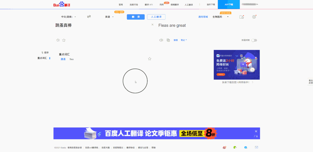Click the 排序 sort icon
Viewport: 313px width, 152px height.
click(x=42, y=53)
